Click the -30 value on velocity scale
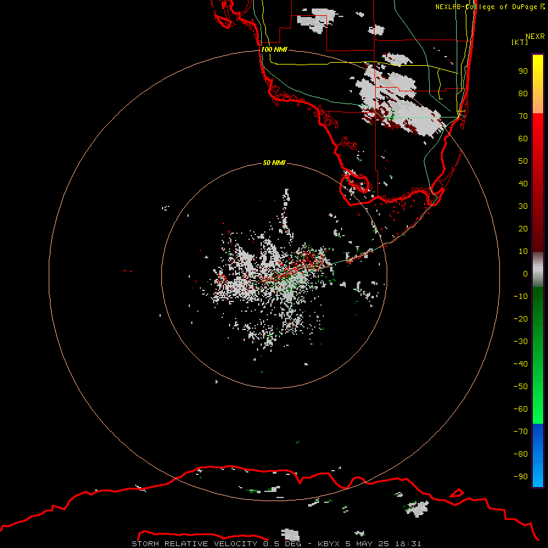The height and width of the screenshot is (548, 548). click(521, 342)
